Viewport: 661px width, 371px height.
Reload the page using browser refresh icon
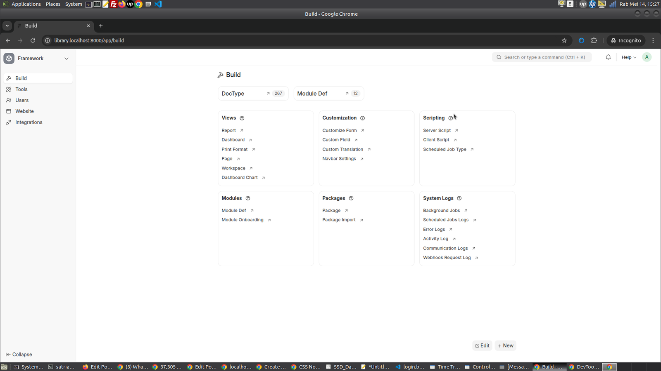click(x=33, y=40)
